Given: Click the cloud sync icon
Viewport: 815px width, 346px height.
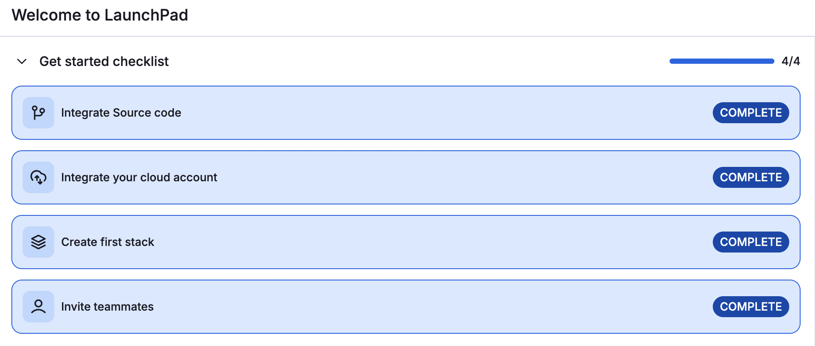Looking at the screenshot, I should [38, 177].
